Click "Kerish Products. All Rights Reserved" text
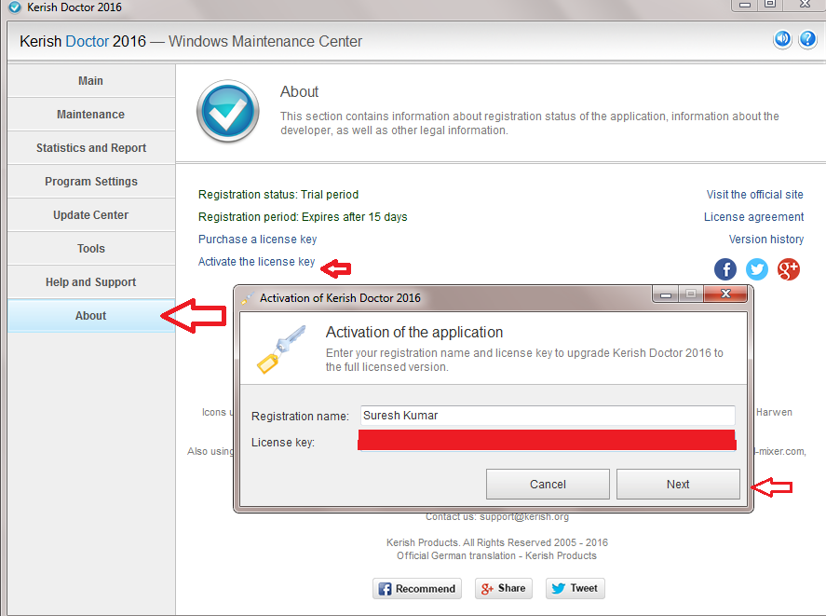Viewport: 826px width, 616px height. coord(496,542)
